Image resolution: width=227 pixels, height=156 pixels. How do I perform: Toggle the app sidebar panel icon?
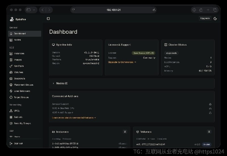pos(48,18)
